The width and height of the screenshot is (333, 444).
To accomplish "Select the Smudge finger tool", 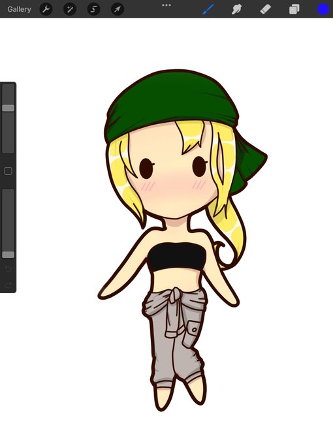I will (x=237, y=9).
